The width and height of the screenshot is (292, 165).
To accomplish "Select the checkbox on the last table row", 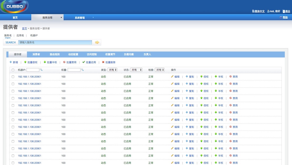I will click(x=12, y=163).
